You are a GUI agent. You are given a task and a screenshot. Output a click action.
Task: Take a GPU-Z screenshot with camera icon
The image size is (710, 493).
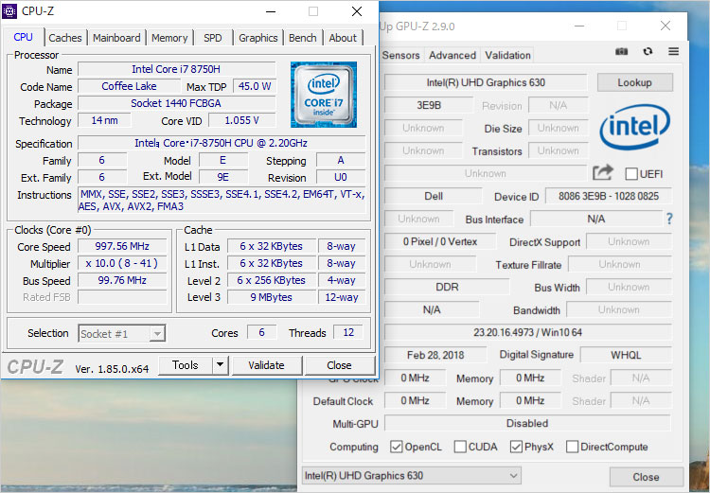click(621, 52)
